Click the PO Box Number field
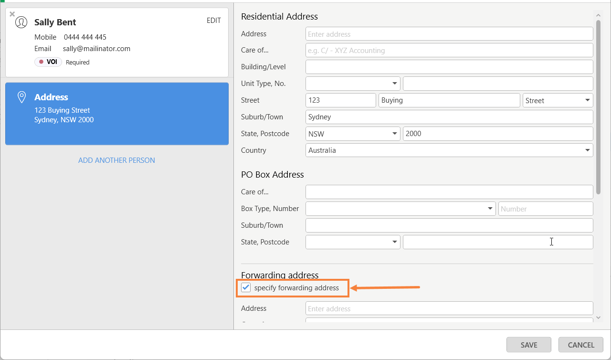The image size is (611, 360). point(546,209)
